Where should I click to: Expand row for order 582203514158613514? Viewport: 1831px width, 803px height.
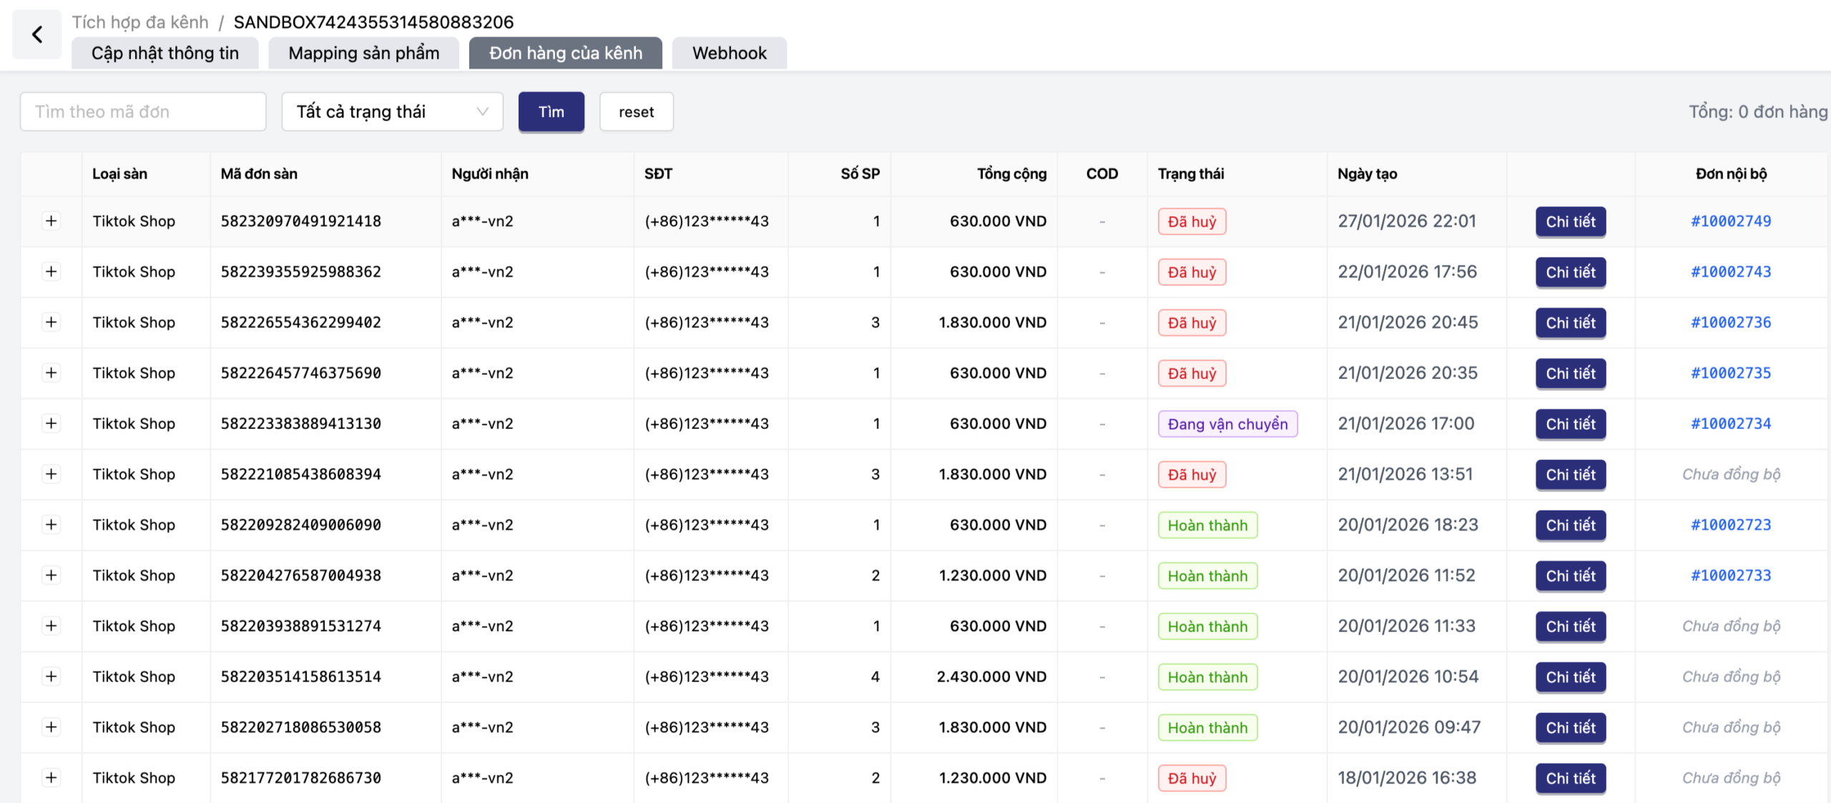click(51, 676)
